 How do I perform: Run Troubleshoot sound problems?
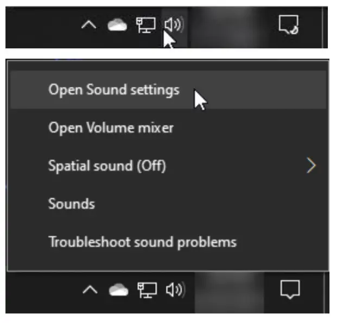click(142, 242)
